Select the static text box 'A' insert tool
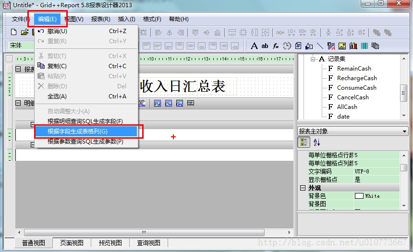Screen dimensions: 413x252 coord(254,46)
